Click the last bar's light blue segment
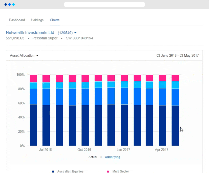The width and height of the screenshot is (209, 173). pos(175,85)
